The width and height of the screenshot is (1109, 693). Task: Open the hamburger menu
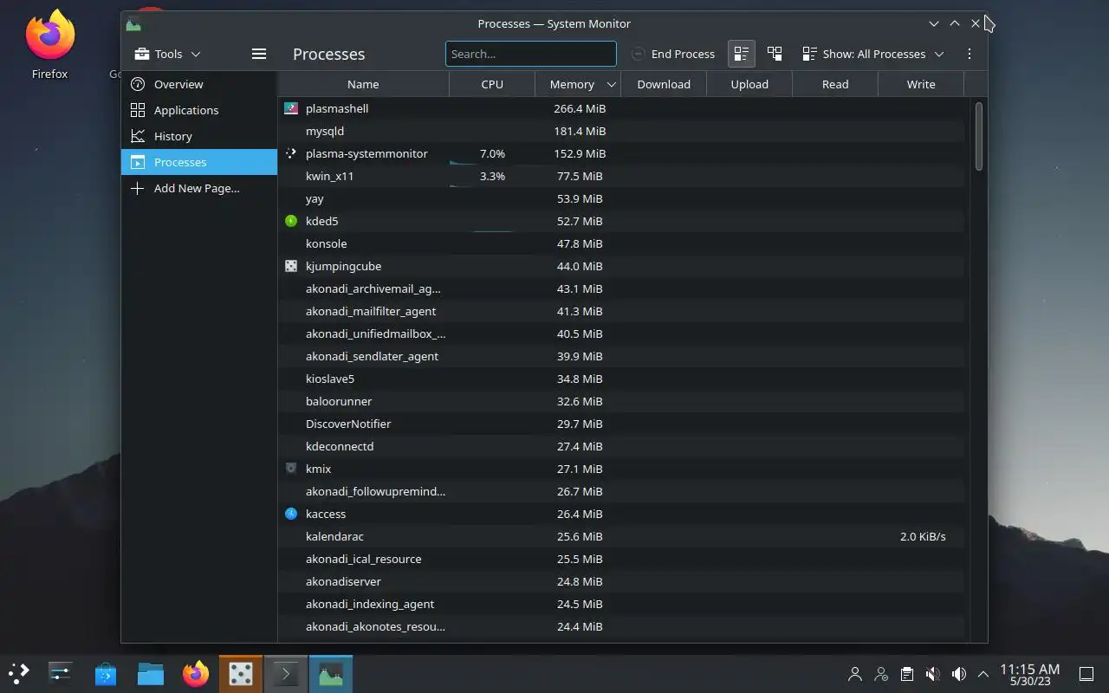point(258,54)
